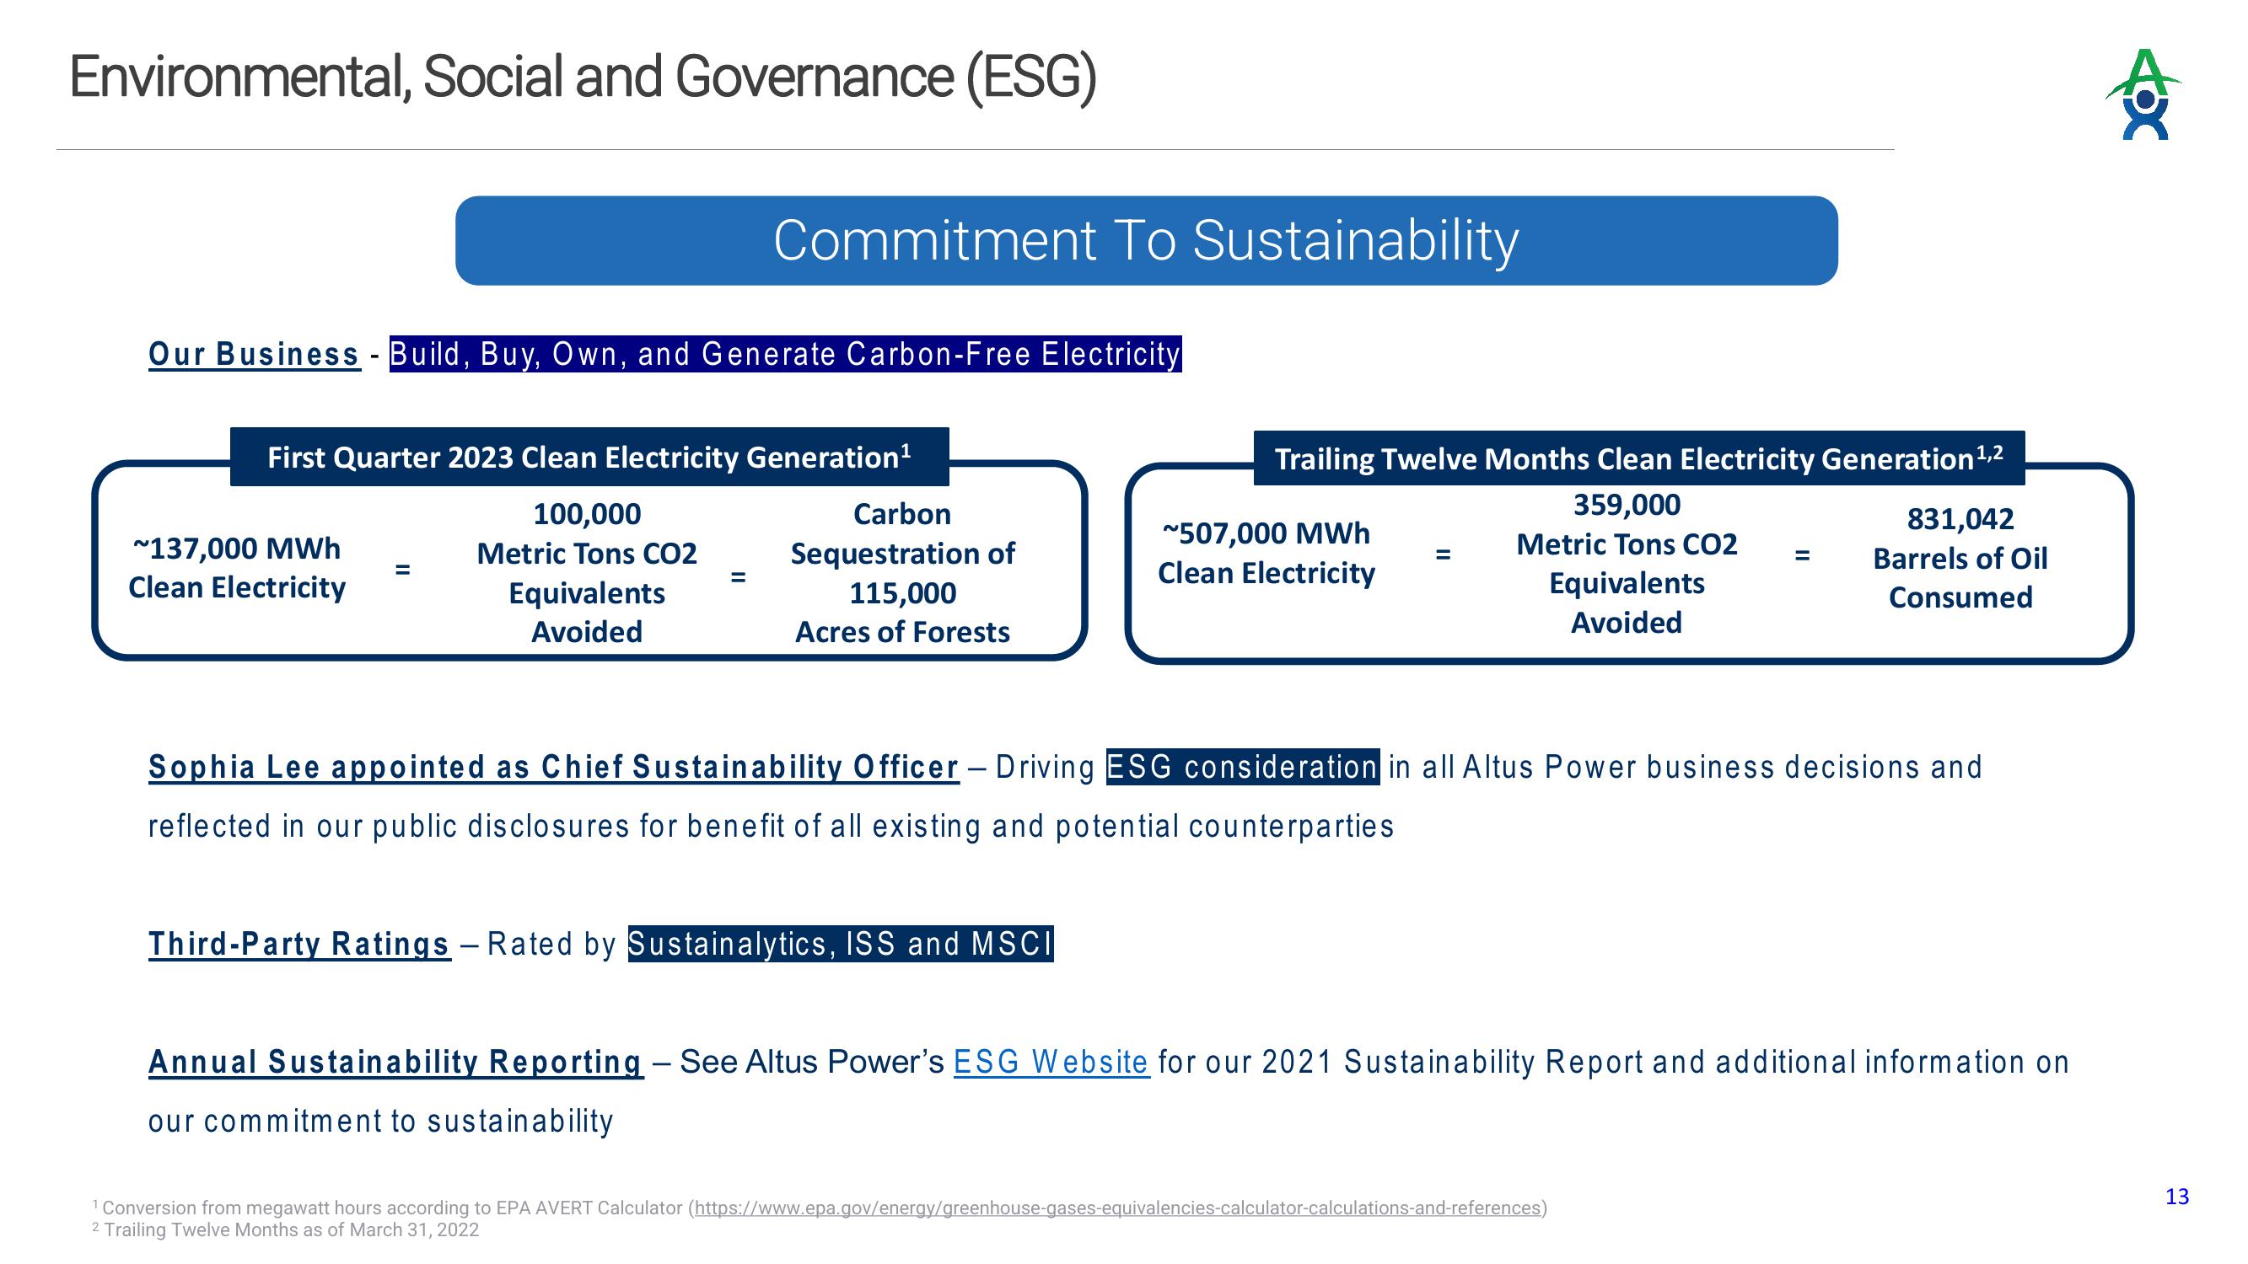
Task: Click the Commitment To Sustainability banner
Action: coord(1146,241)
